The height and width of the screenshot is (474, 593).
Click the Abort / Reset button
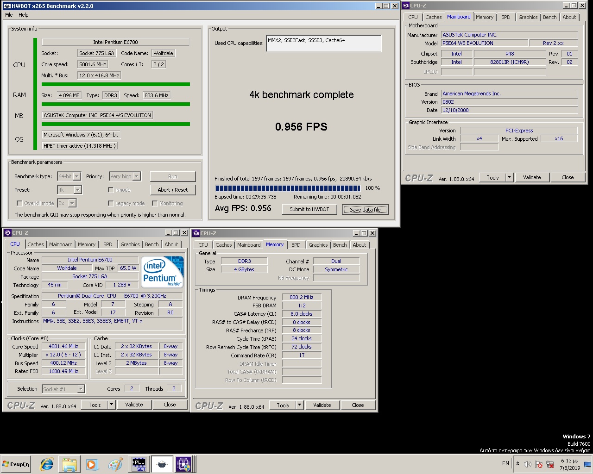[173, 190]
